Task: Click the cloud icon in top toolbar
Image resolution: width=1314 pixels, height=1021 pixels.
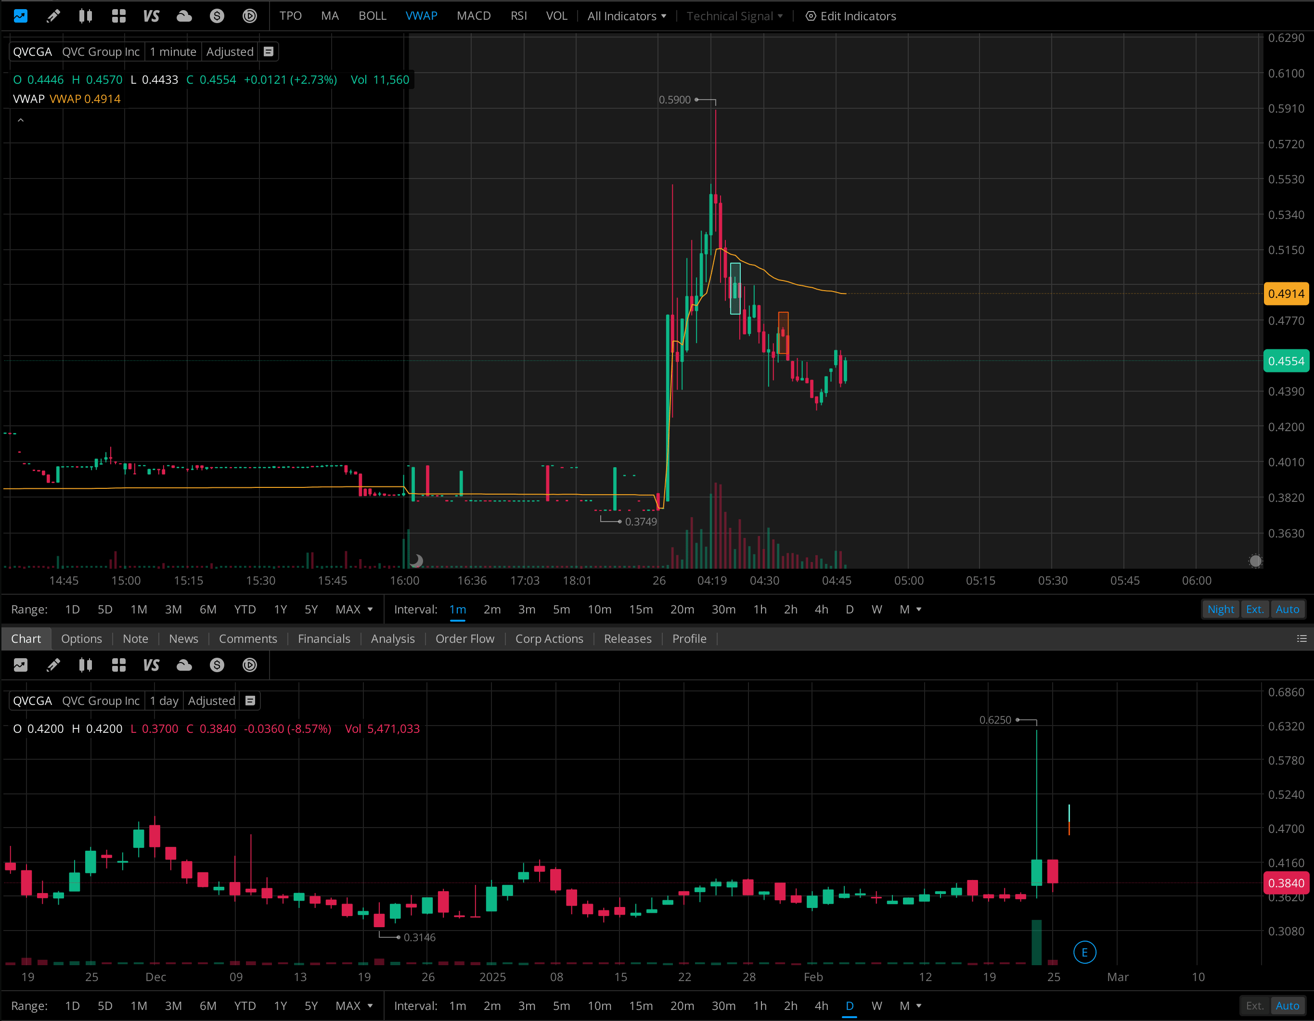Action: pyautogui.click(x=184, y=16)
